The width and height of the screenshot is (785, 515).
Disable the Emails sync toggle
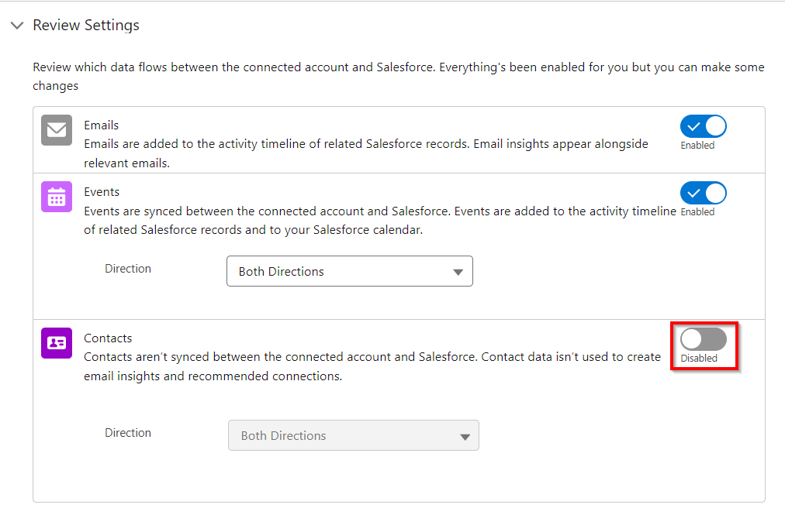pos(703,126)
